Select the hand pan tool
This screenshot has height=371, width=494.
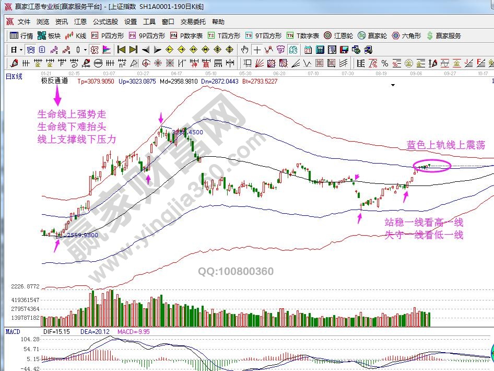(x=245, y=50)
